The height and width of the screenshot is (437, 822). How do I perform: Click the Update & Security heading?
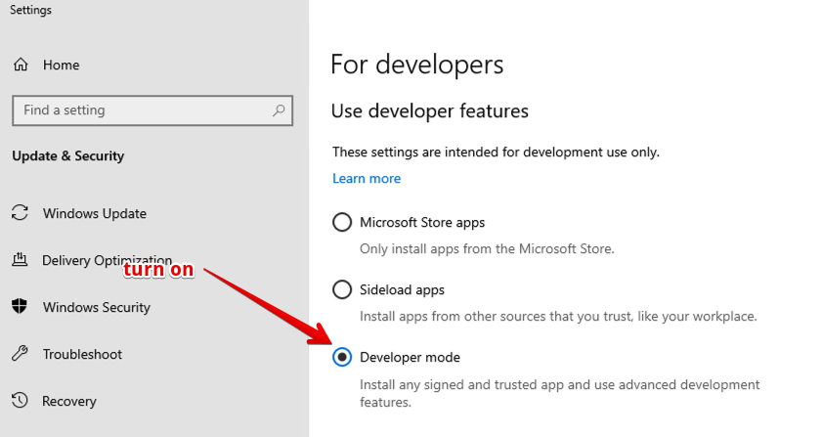[68, 155]
